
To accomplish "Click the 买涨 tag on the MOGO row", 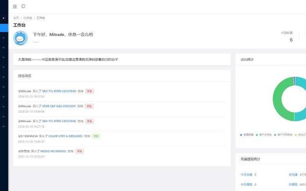I will 80,151.
